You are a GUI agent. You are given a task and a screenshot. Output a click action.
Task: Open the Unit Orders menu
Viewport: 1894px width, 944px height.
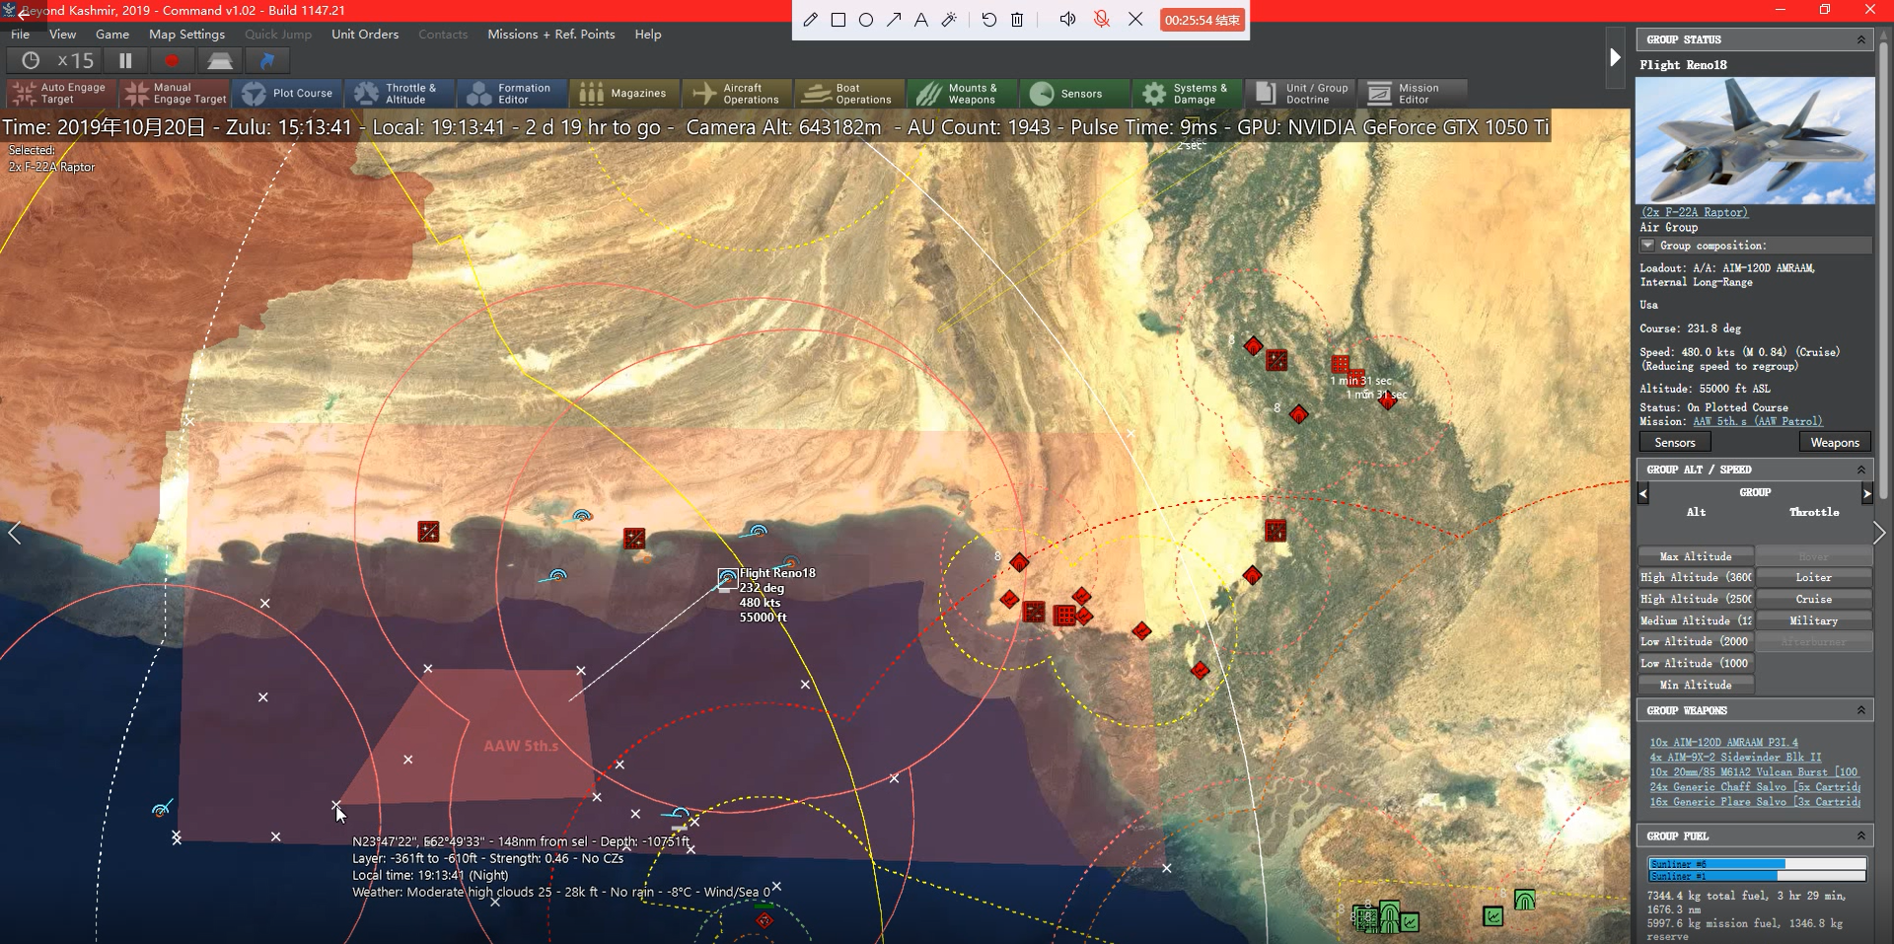tap(365, 34)
